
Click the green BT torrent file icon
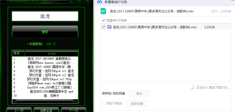click(x=103, y=11)
